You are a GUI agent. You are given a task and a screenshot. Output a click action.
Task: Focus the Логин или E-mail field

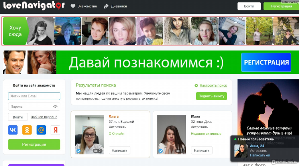pyautogui.click(x=34, y=96)
